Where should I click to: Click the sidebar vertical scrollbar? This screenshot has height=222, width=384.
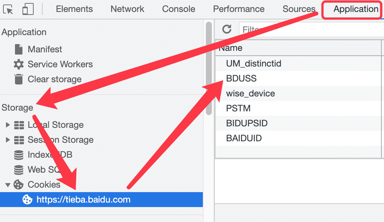point(208,68)
